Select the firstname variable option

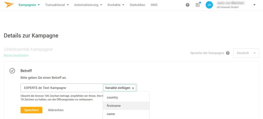pos(126,106)
